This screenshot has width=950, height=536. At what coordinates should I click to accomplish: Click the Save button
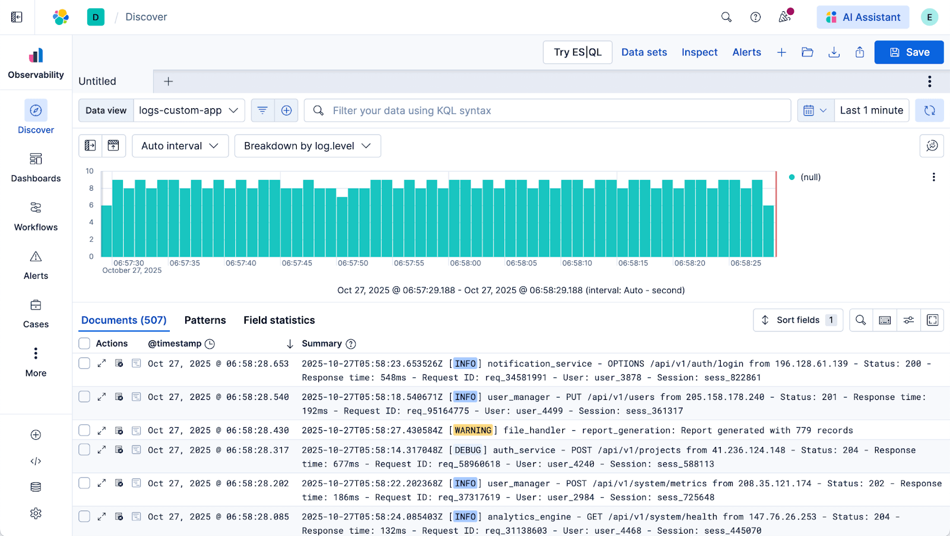point(908,52)
